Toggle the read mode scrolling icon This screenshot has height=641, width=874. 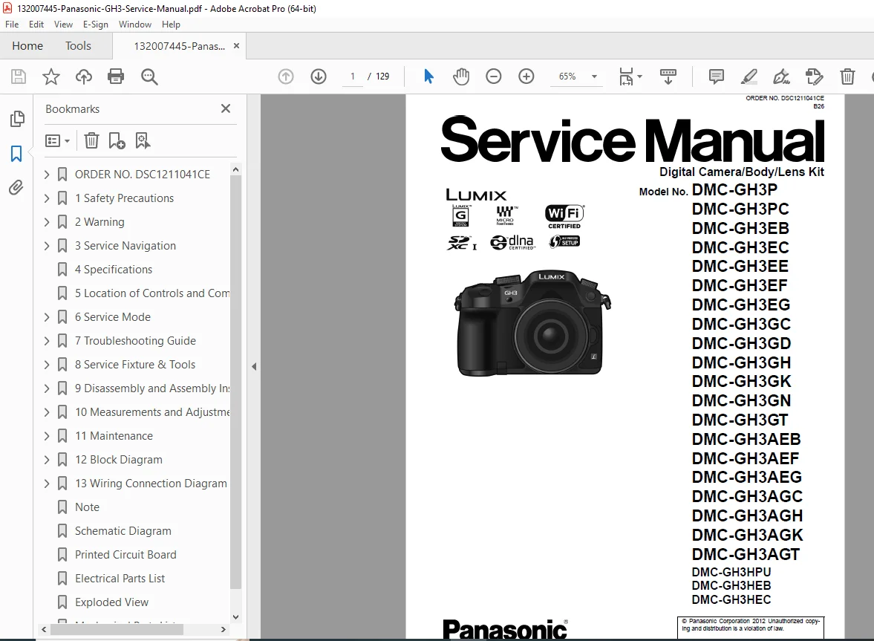click(x=668, y=77)
